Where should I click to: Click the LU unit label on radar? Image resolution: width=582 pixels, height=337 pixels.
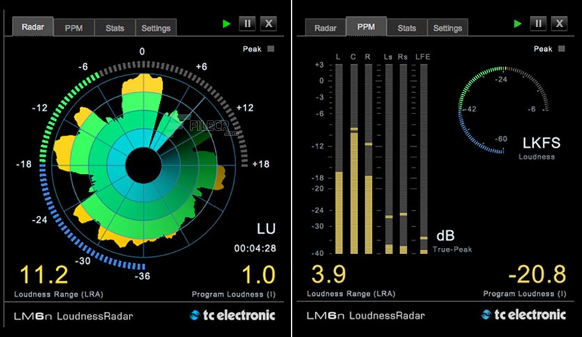(266, 228)
